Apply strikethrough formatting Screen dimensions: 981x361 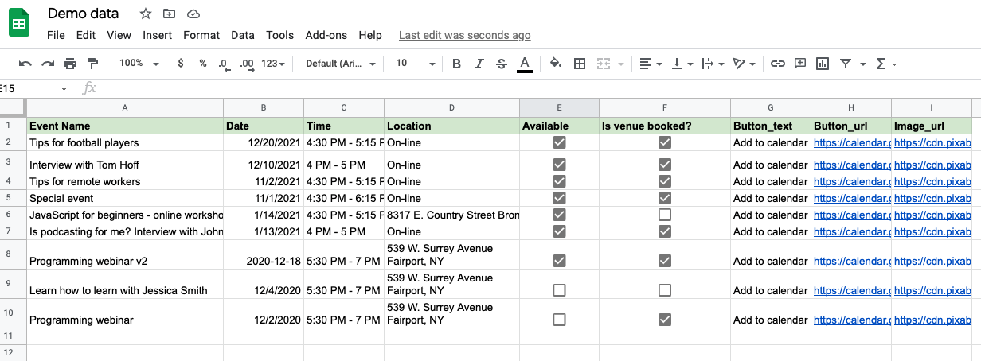pyautogui.click(x=501, y=64)
